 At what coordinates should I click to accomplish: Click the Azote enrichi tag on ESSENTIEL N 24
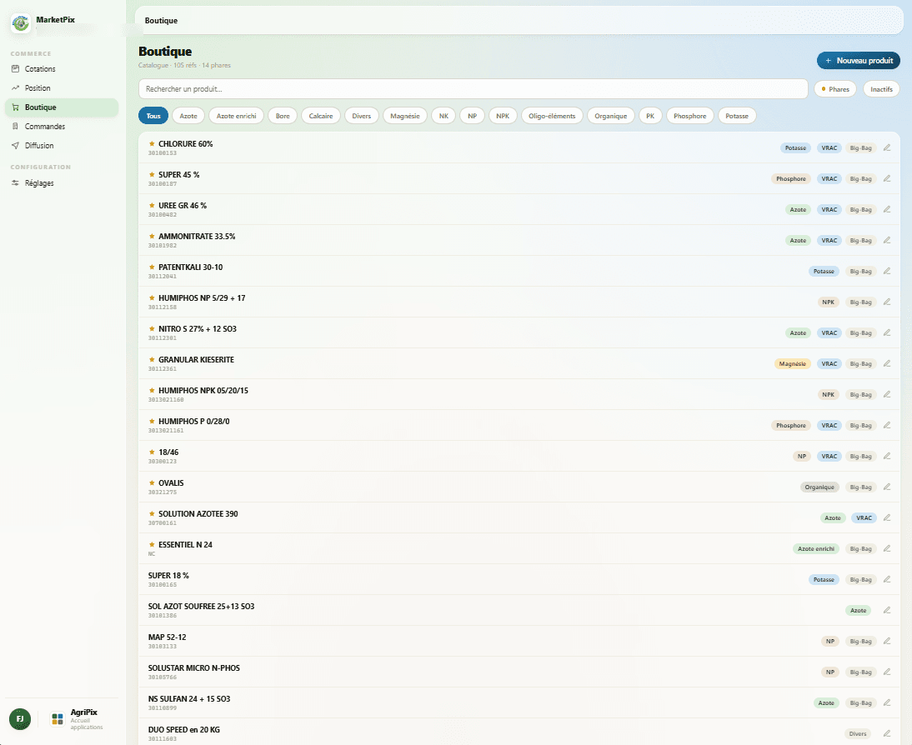[x=816, y=548]
